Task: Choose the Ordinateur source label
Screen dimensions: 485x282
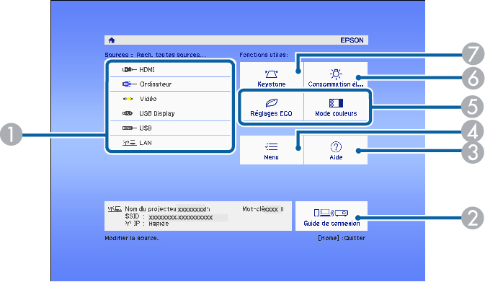Action: (x=155, y=84)
